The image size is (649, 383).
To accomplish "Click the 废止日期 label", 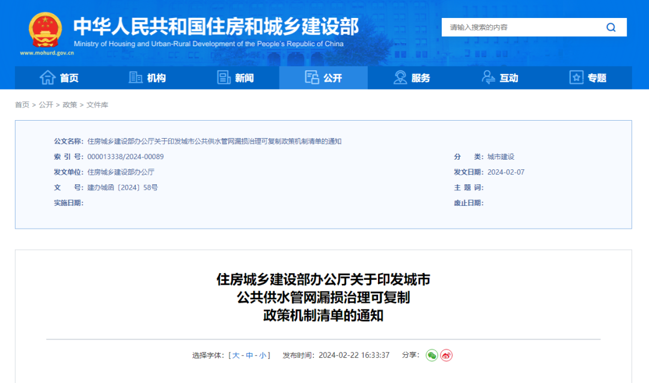I will [x=469, y=203].
